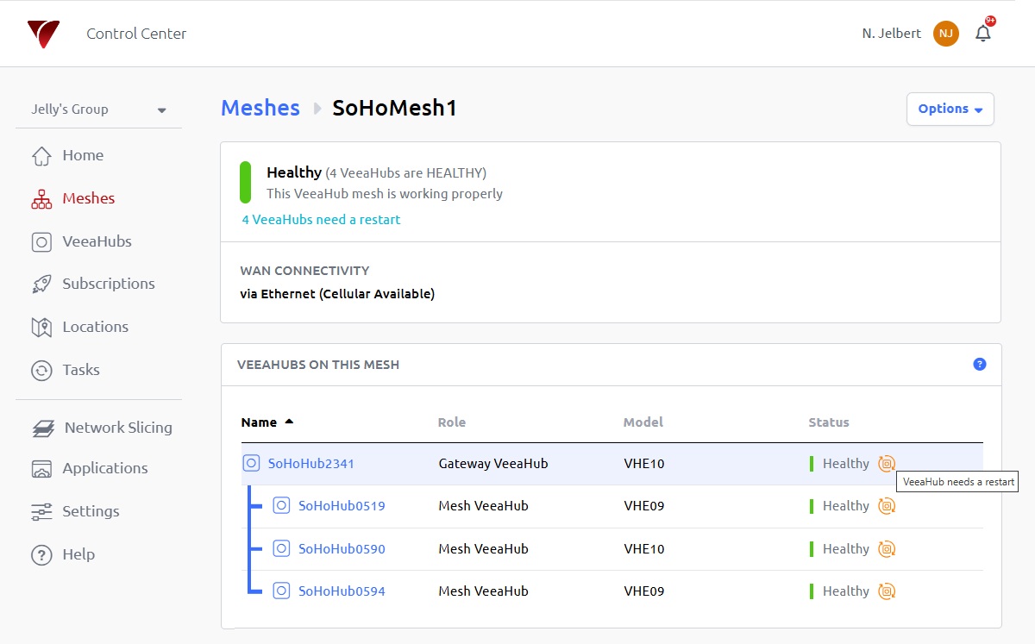Image resolution: width=1035 pixels, height=644 pixels.
Task: Click the Model column header
Action: pos(643,422)
